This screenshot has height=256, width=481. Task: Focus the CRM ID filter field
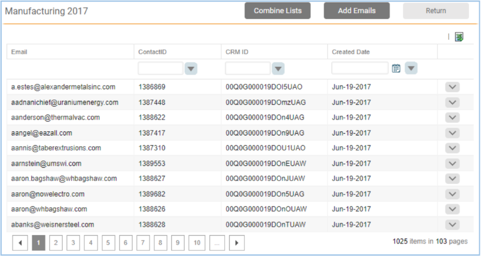[248, 69]
